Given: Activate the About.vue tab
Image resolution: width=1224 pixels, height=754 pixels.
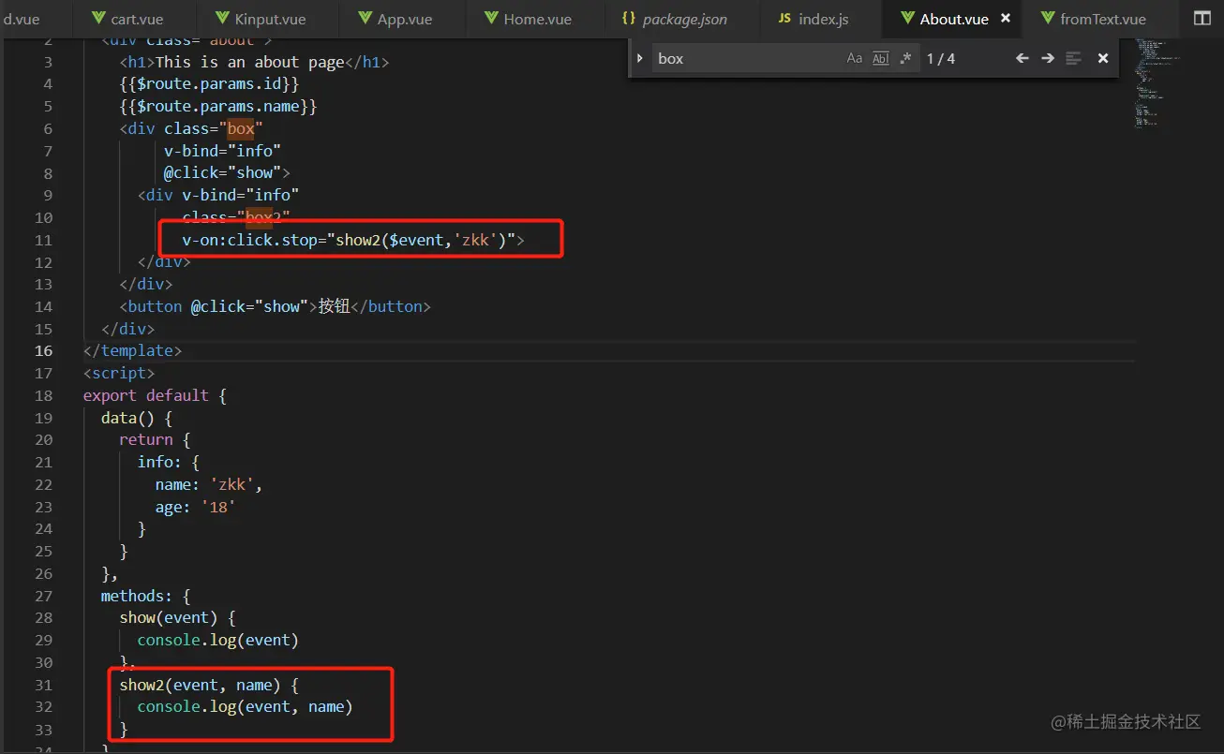Looking at the screenshot, I should 954,19.
